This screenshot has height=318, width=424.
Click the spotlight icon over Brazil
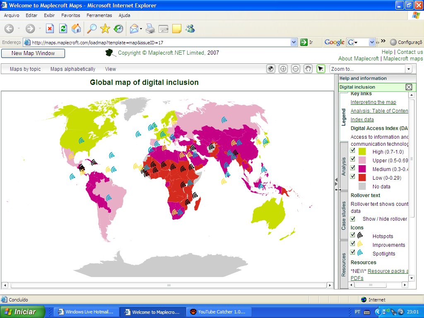tap(109, 198)
